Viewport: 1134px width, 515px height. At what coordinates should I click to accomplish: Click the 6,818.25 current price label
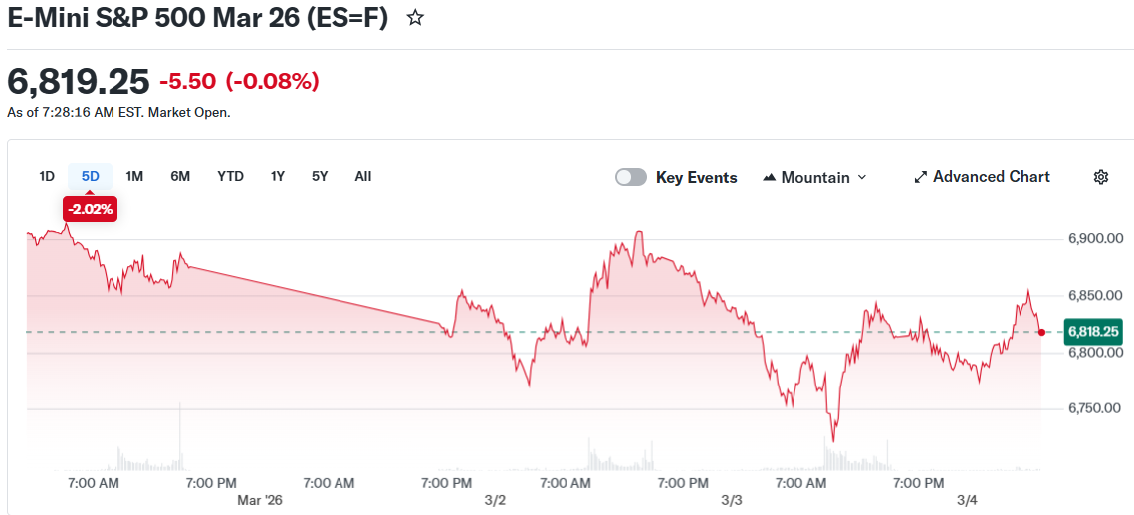pyautogui.click(x=1093, y=331)
